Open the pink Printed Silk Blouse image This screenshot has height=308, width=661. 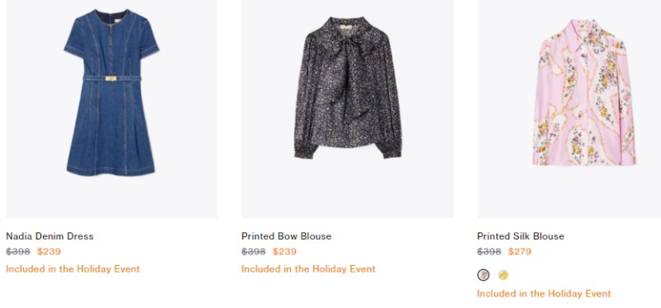click(x=569, y=109)
